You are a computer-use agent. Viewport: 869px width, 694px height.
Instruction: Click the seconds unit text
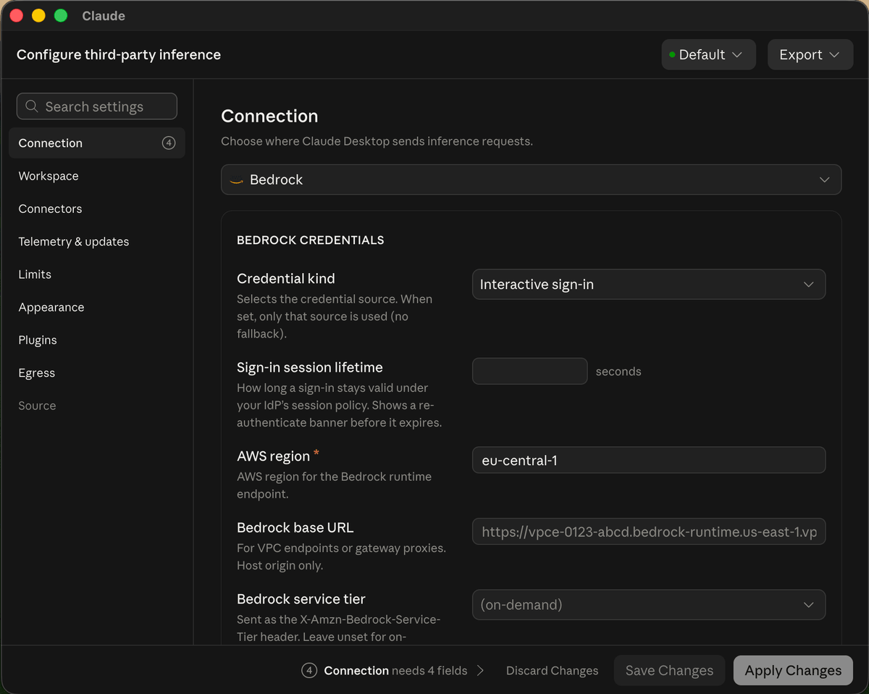pos(618,372)
